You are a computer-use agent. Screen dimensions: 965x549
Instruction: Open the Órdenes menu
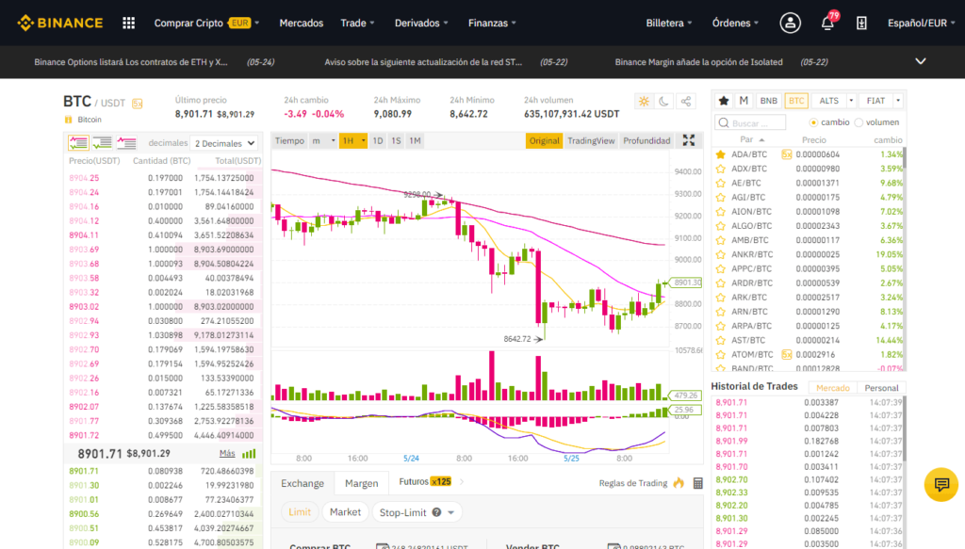[735, 23]
